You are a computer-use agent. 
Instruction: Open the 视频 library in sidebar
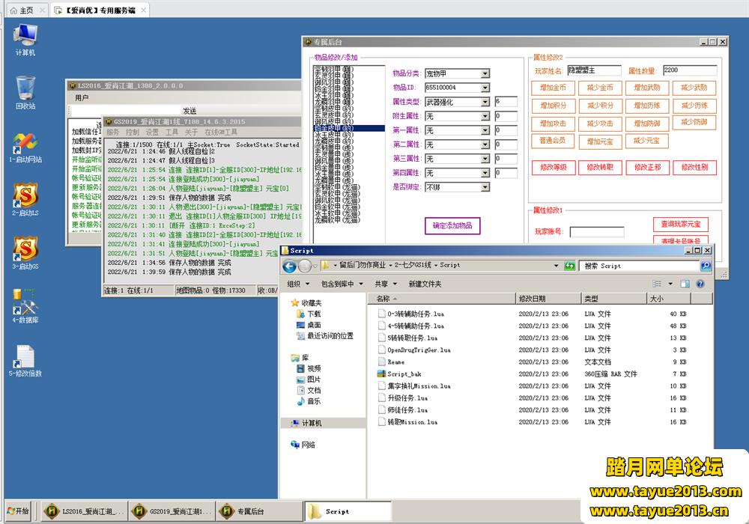click(x=309, y=368)
